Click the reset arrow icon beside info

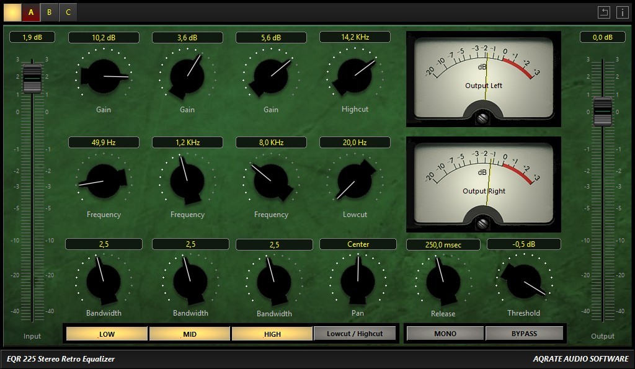(604, 12)
